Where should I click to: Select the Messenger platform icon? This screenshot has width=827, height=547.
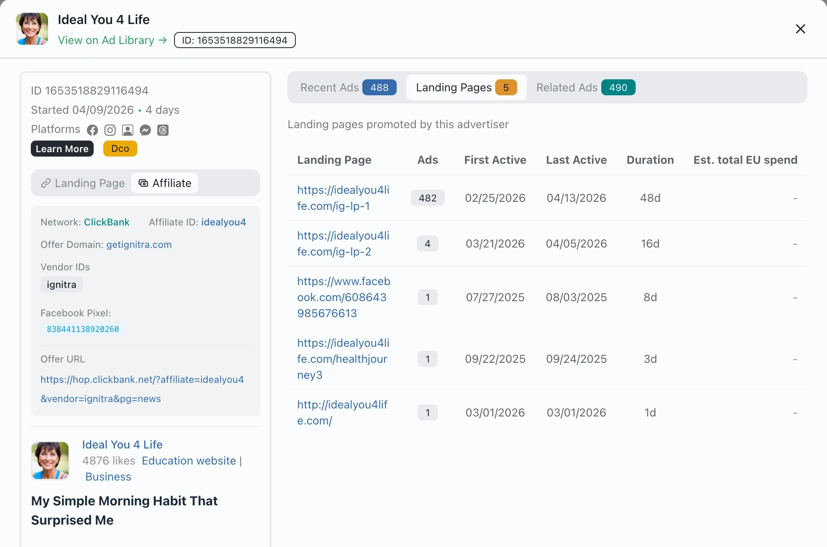(x=145, y=130)
